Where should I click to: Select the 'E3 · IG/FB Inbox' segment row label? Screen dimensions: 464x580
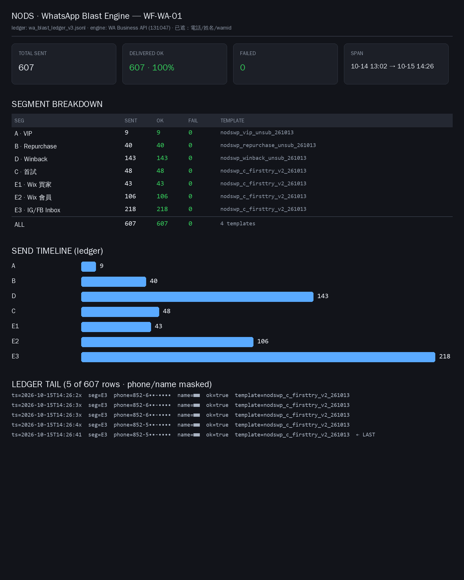[37, 210]
